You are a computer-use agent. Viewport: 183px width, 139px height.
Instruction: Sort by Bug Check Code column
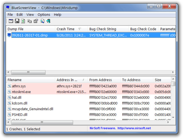143,29
